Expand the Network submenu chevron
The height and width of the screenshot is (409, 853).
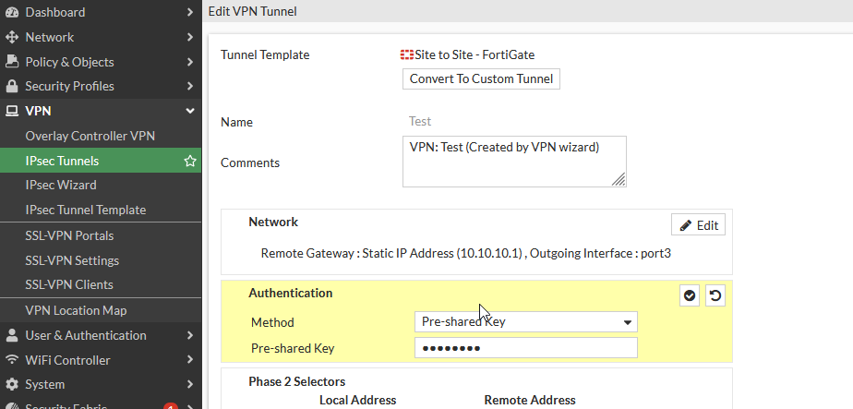[190, 37]
